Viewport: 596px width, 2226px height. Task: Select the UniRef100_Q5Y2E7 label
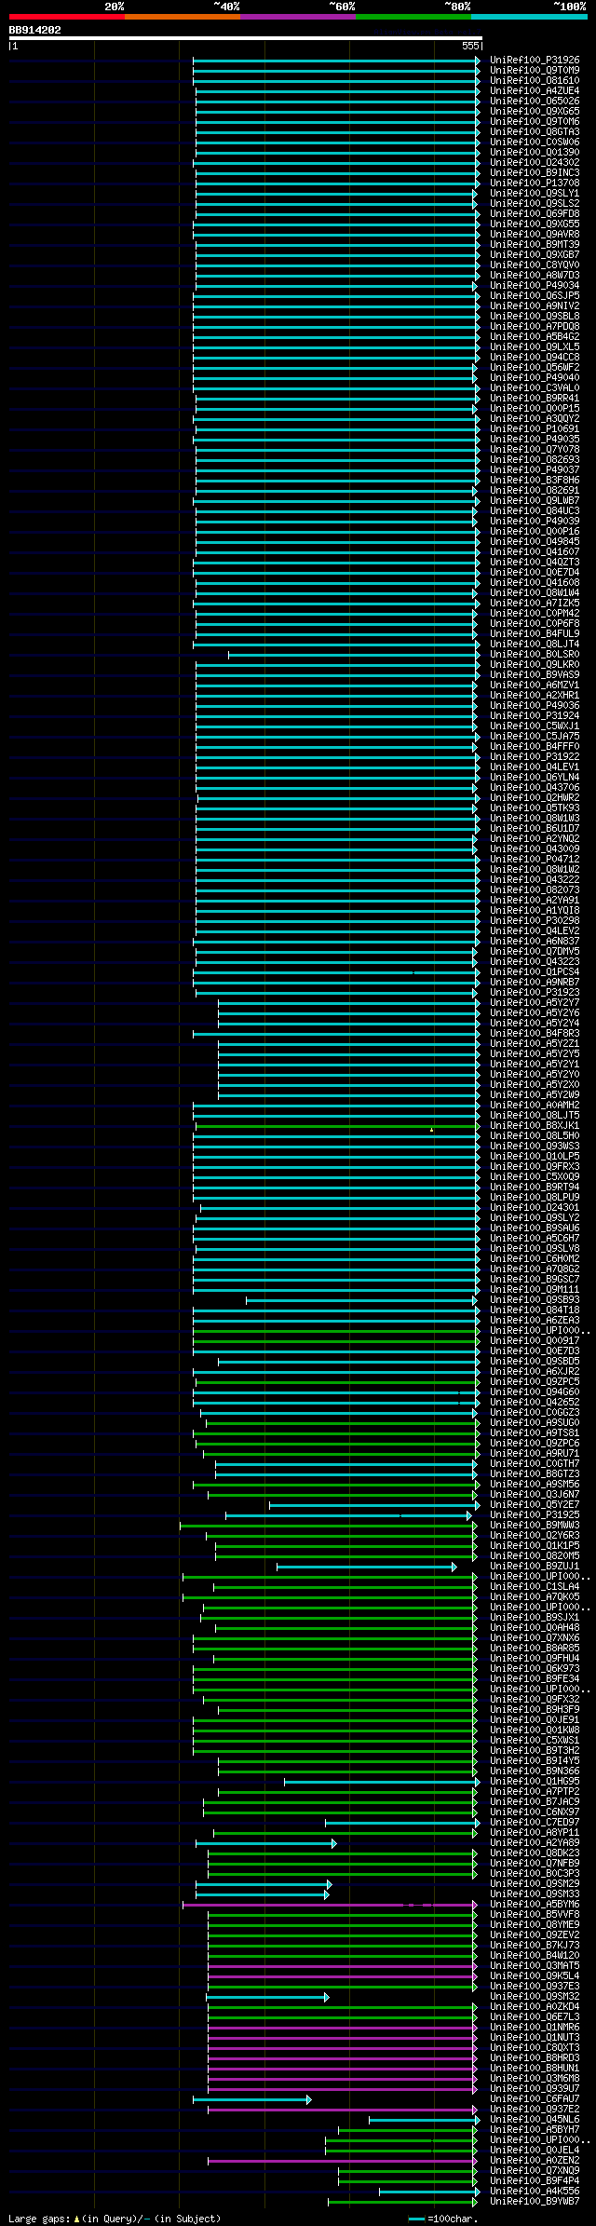[x=535, y=1505]
